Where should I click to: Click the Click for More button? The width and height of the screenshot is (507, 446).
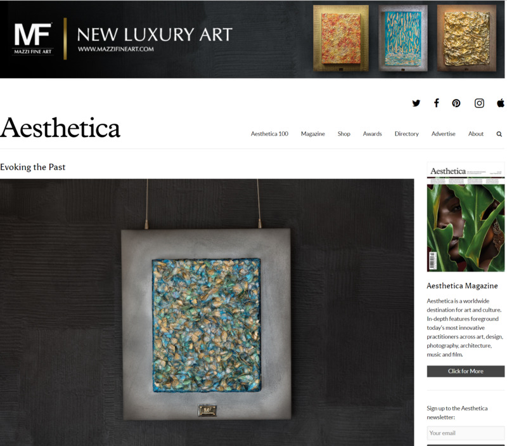tap(466, 371)
